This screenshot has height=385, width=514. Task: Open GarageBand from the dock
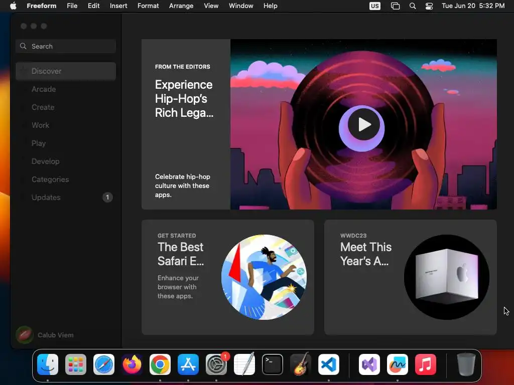point(301,364)
